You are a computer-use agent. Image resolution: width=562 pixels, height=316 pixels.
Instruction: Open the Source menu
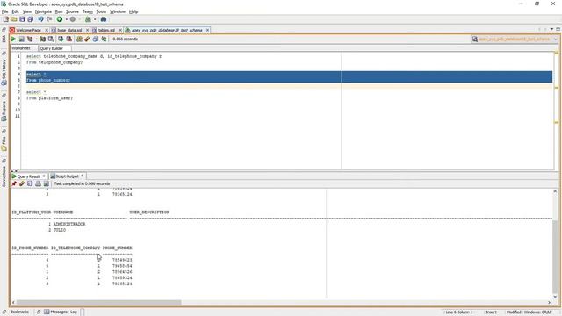[72, 11]
